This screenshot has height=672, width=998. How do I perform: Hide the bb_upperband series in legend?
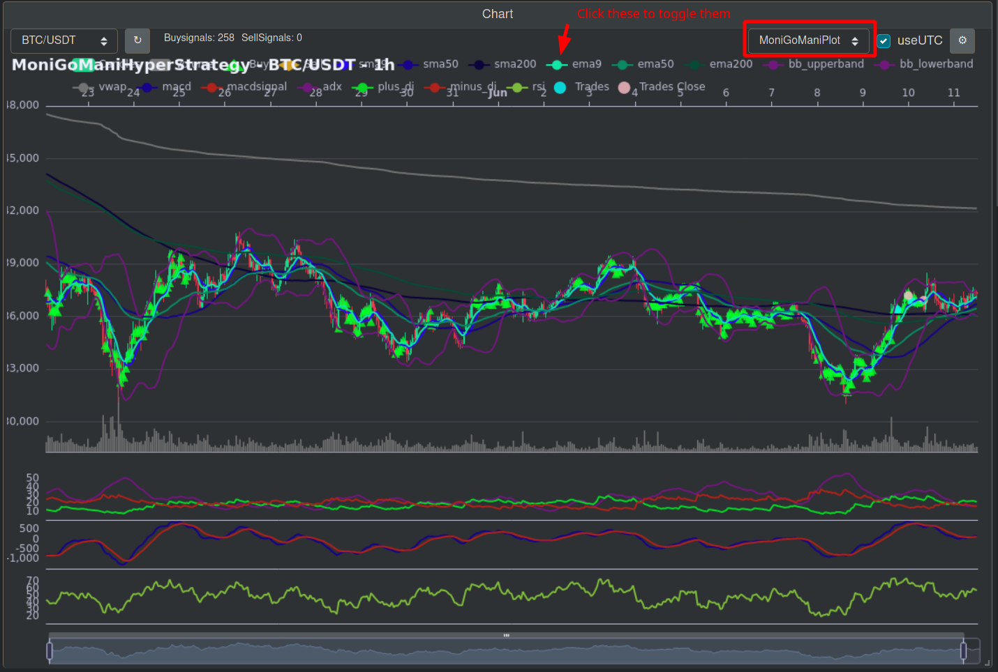814,64
